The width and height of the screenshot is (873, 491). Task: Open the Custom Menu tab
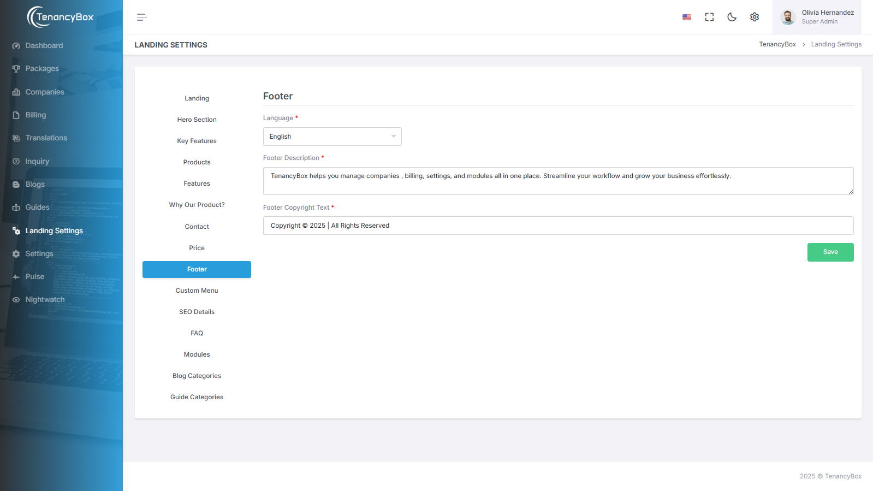pyautogui.click(x=197, y=291)
